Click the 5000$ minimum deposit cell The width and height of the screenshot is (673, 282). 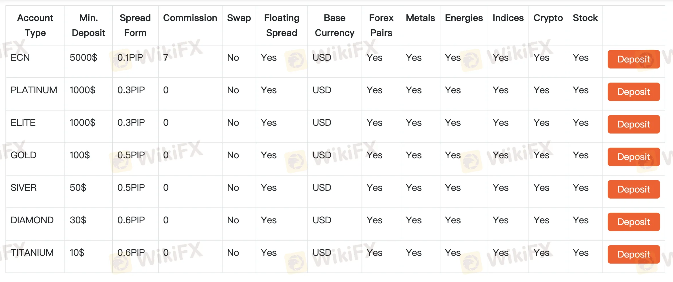click(x=83, y=58)
